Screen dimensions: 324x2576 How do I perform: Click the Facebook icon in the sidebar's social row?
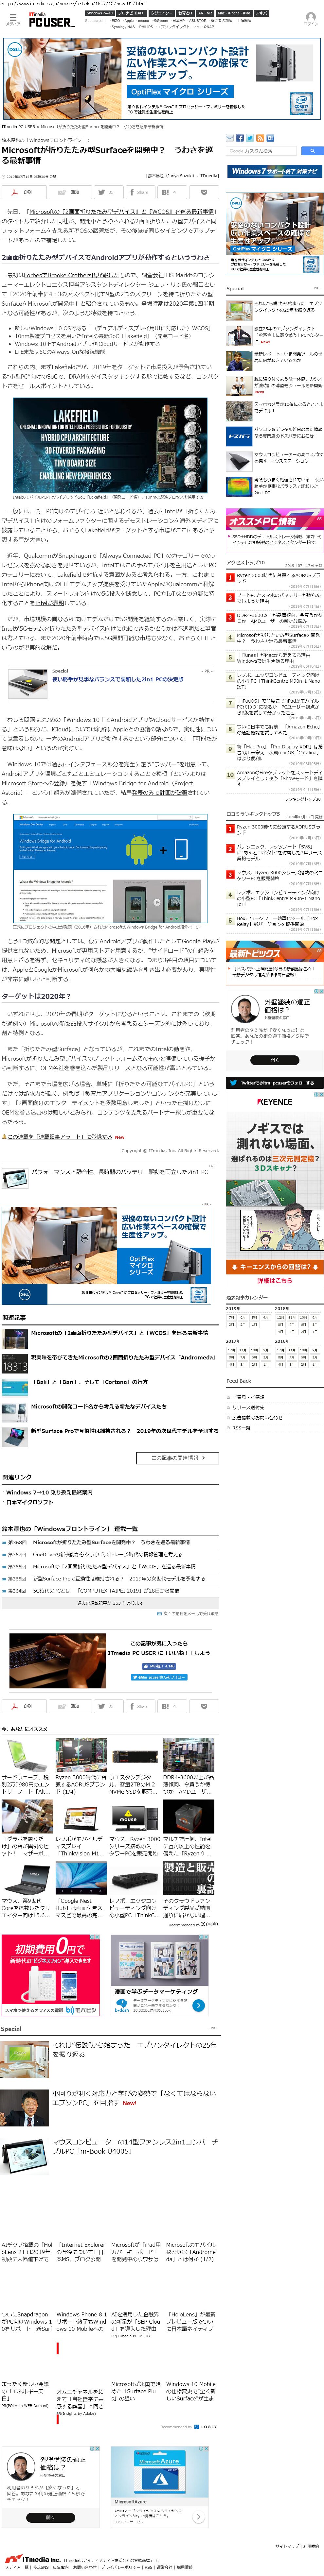click(x=240, y=138)
